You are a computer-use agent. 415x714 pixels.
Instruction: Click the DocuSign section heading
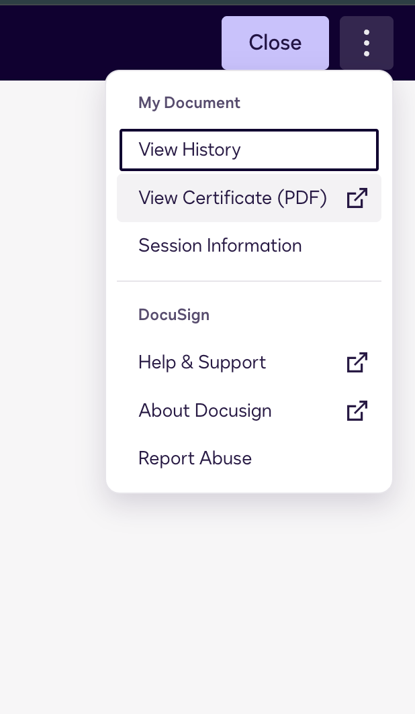(174, 315)
